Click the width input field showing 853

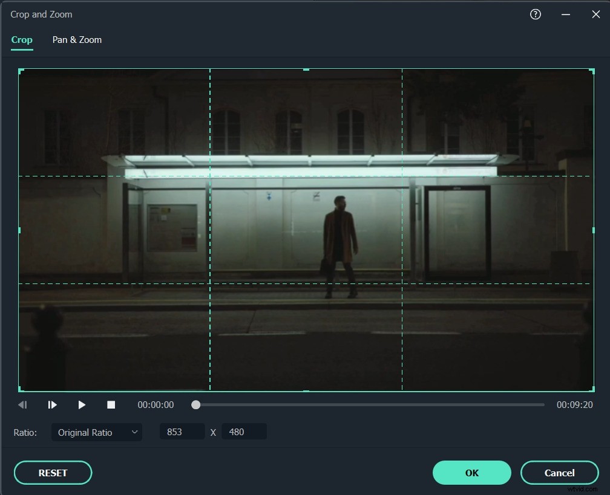182,432
